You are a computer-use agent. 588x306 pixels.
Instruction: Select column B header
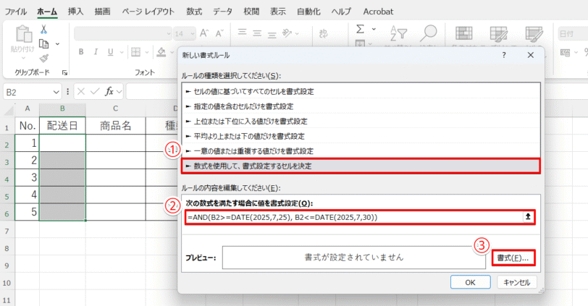tap(62, 109)
